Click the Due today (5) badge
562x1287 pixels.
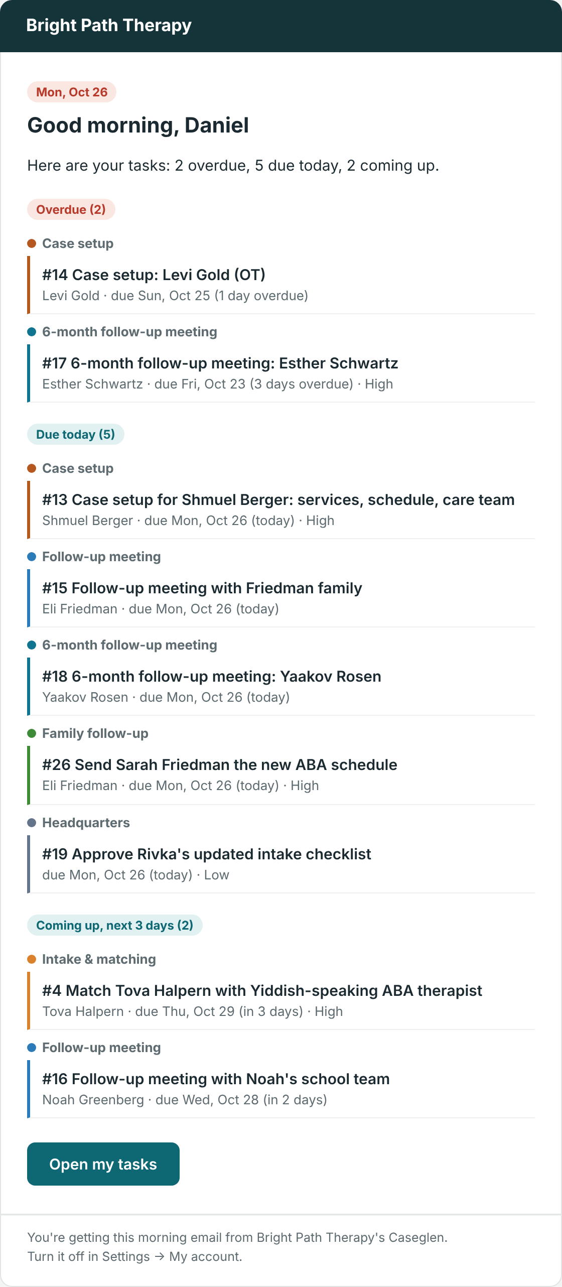[76, 434]
